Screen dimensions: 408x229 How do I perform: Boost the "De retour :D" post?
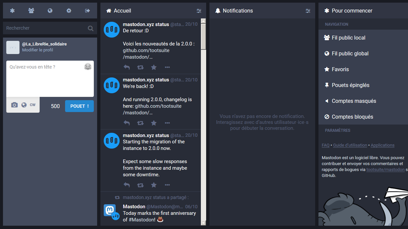coord(140,67)
